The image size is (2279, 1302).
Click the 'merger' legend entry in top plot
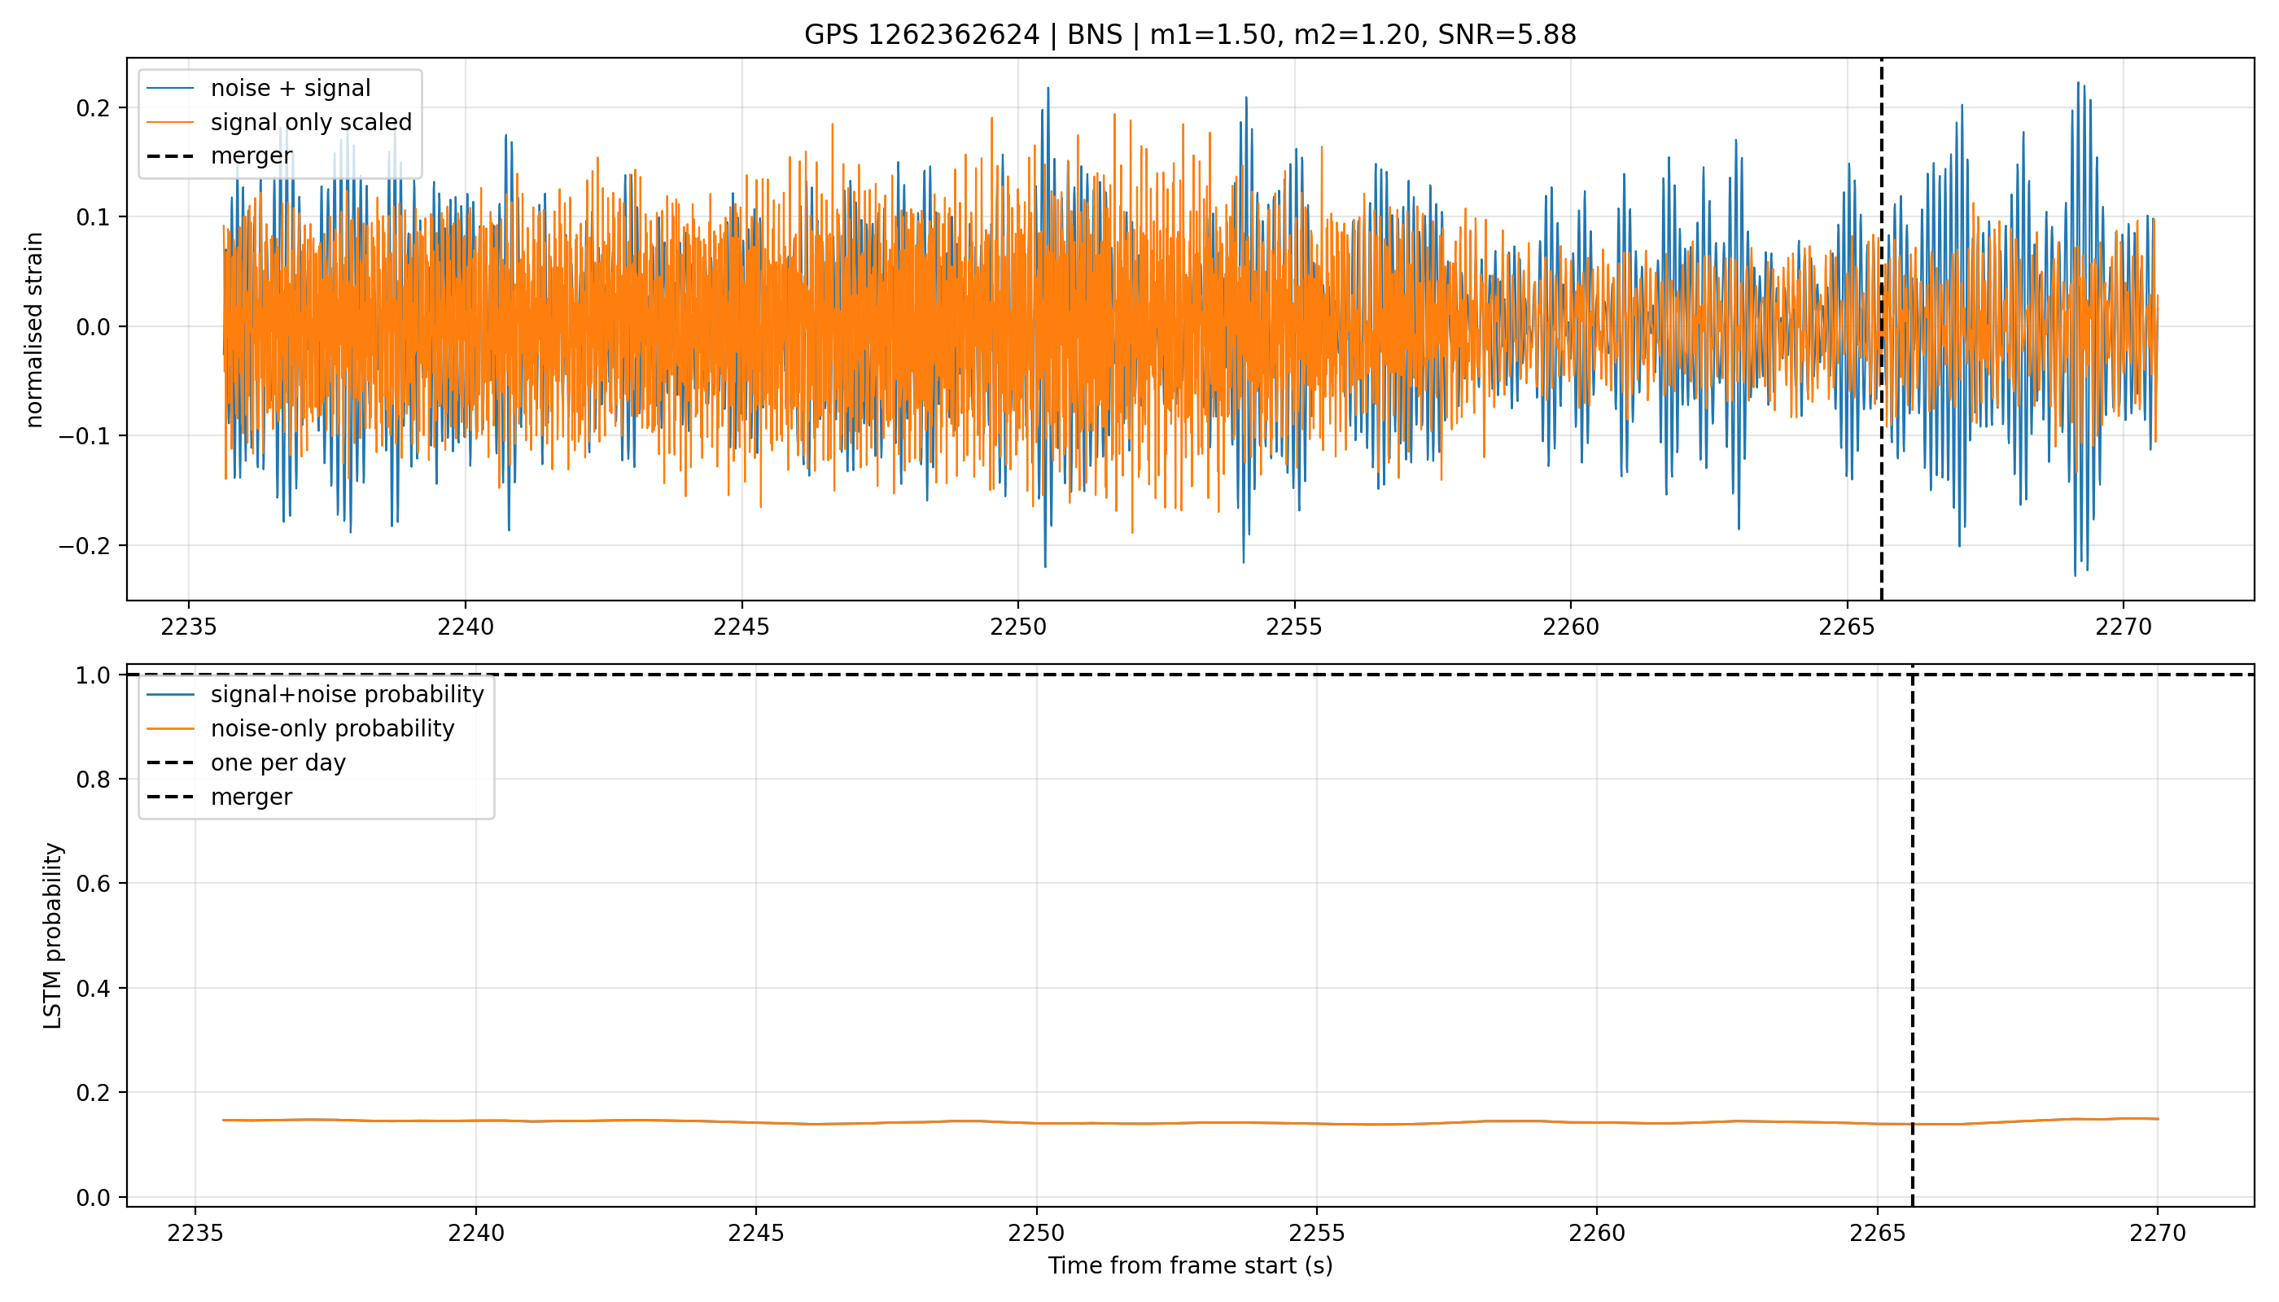252,155
